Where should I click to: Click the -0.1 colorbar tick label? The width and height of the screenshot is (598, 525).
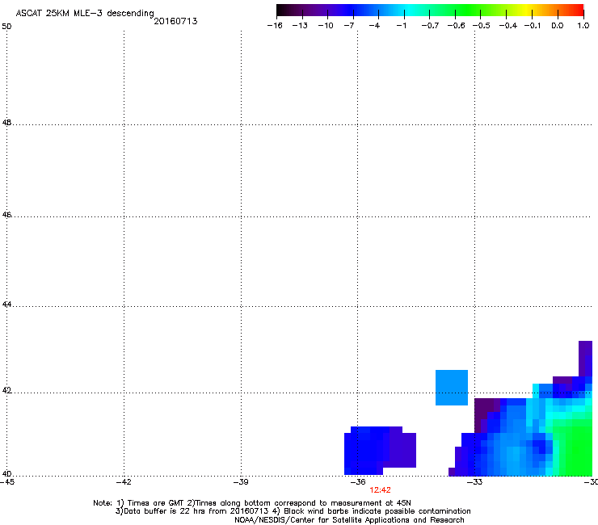(x=533, y=26)
